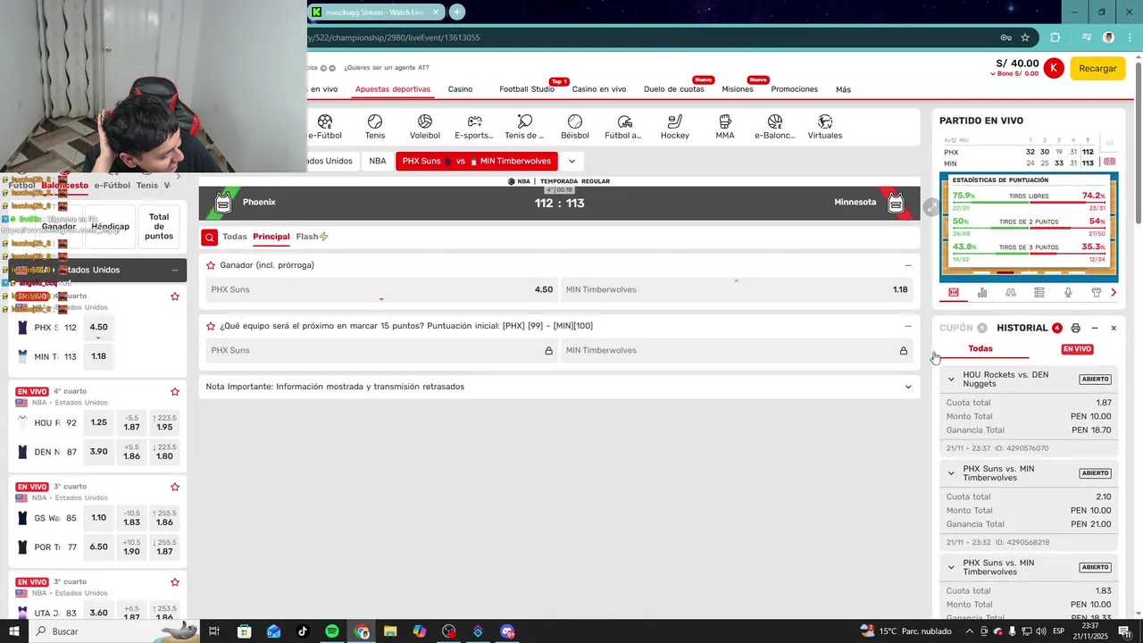The width and height of the screenshot is (1143, 643).
Task: Open File Explorer from the Windows taskbar
Action: tap(390, 631)
